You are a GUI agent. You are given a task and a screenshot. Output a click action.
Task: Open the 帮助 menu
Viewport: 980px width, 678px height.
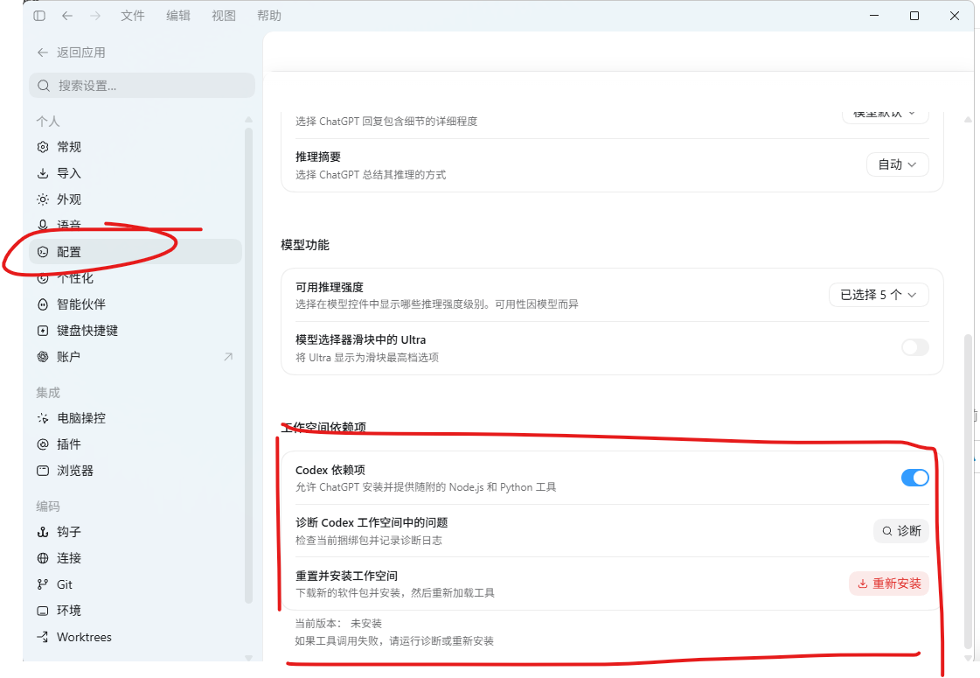coord(269,16)
